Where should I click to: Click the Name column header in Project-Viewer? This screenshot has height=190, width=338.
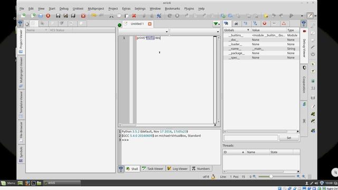pos(37,30)
